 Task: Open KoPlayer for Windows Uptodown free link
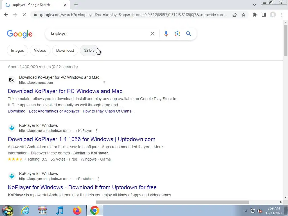coord(82,187)
